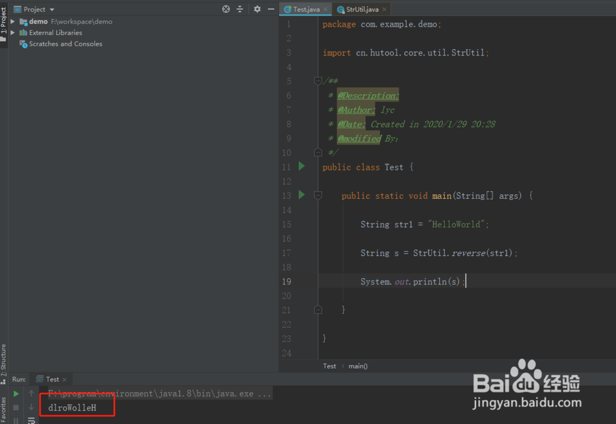The width and height of the screenshot is (616, 424).
Task: Open the Favorites tool window tab
Action: pyautogui.click(x=4, y=410)
